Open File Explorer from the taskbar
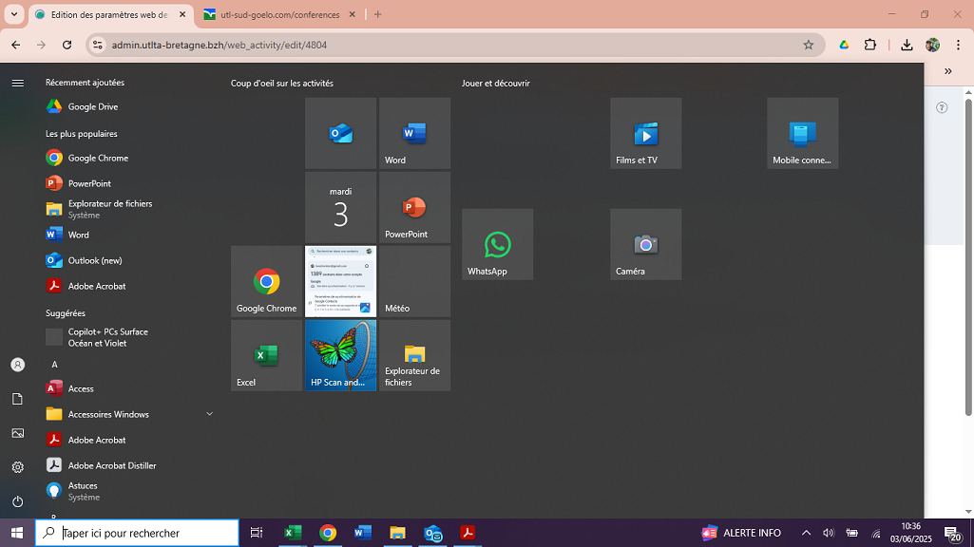The width and height of the screenshot is (974, 547). point(397,533)
